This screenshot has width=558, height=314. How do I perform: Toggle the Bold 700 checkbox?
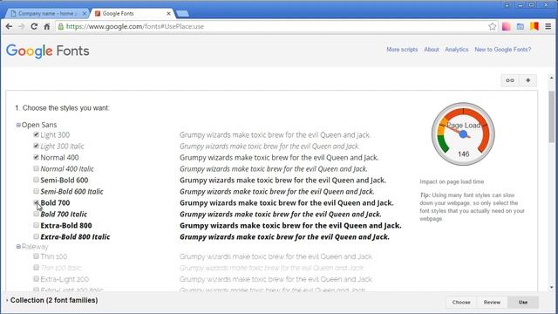coord(36,202)
